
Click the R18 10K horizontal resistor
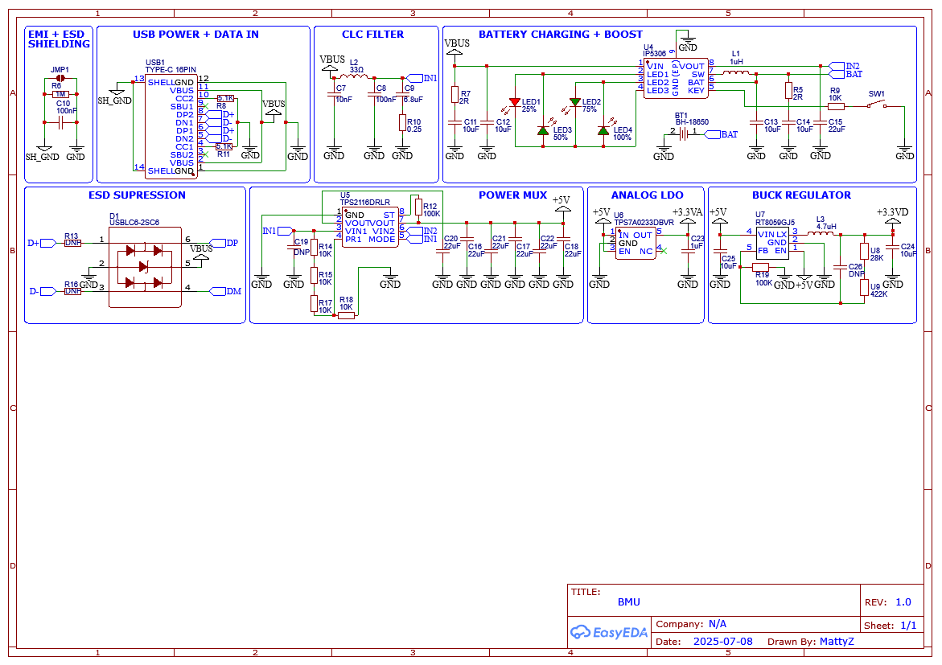tap(346, 314)
